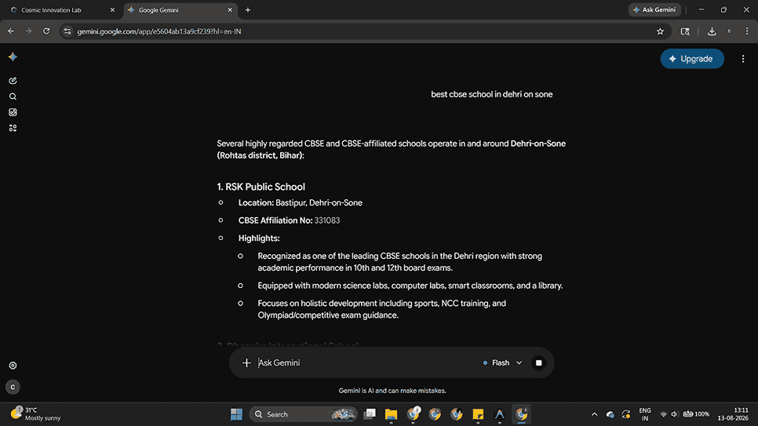This screenshot has height=426, width=758.
Task: Click the heading '1. RSK Public School'
Action: (x=261, y=187)
